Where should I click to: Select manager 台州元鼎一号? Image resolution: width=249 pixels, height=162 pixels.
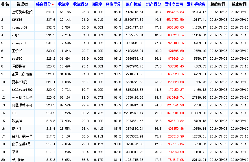click(22, 136)
